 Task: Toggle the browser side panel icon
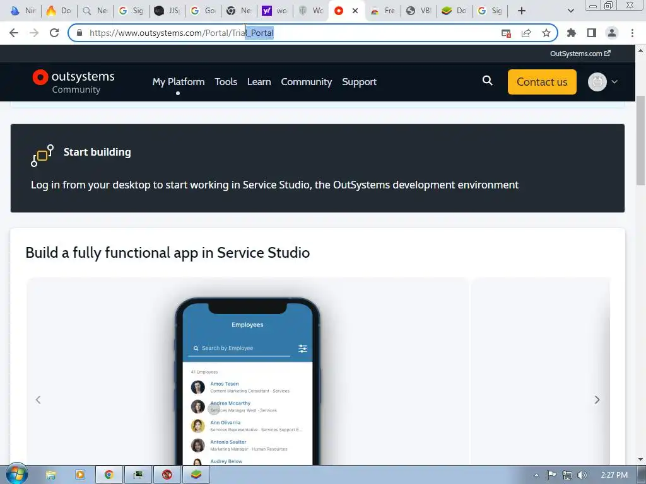(x=592, y=33)
